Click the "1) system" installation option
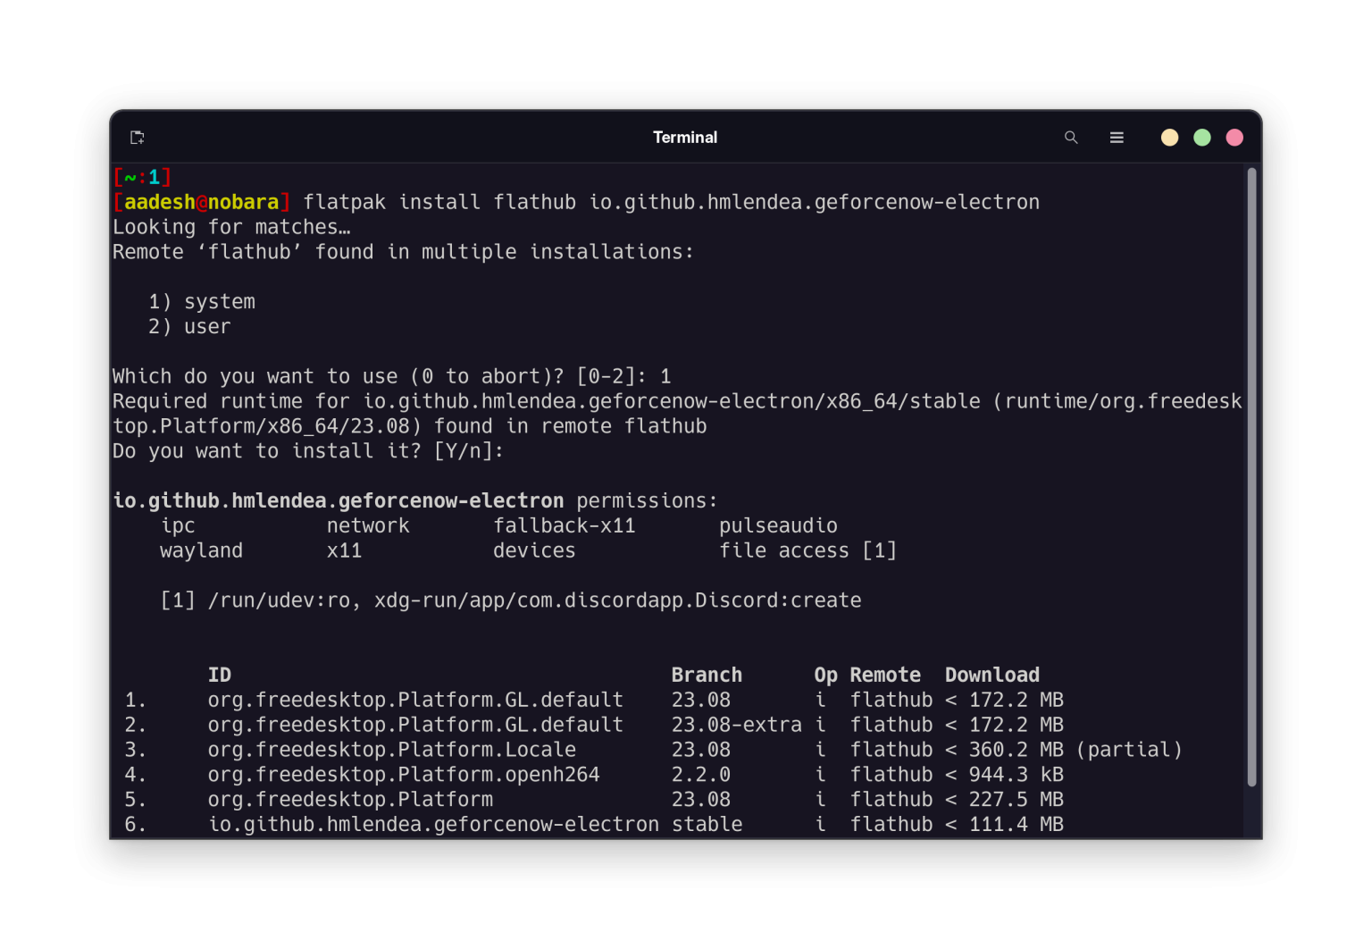The image size is (1372, 949). [x=201, y=301]
